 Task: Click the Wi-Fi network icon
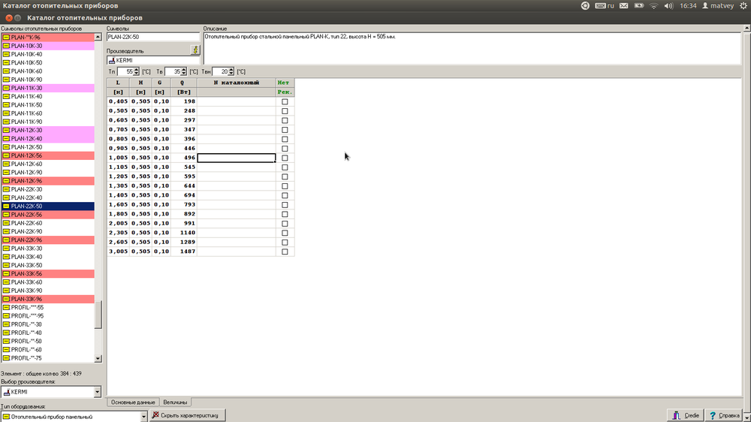[x=653, y=5]
